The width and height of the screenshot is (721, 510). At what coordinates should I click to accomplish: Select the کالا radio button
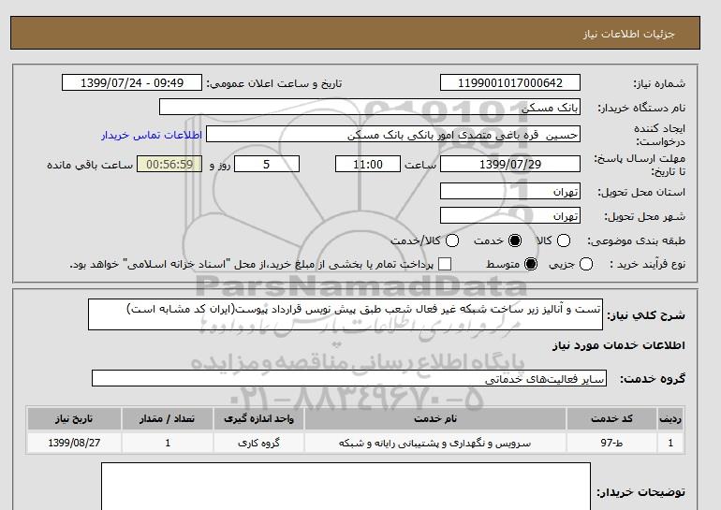(x=564, y=240)
